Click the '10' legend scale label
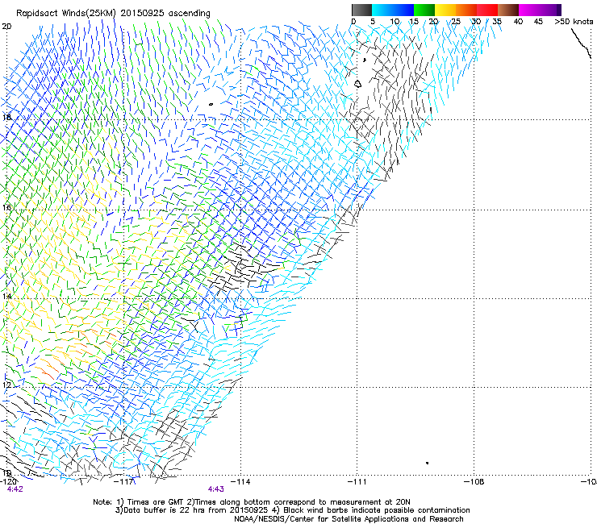 click(x=395, y=22)
